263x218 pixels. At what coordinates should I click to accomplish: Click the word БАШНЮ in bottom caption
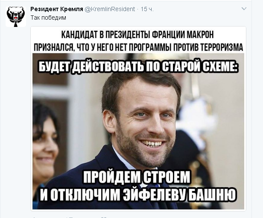[213, 194]
